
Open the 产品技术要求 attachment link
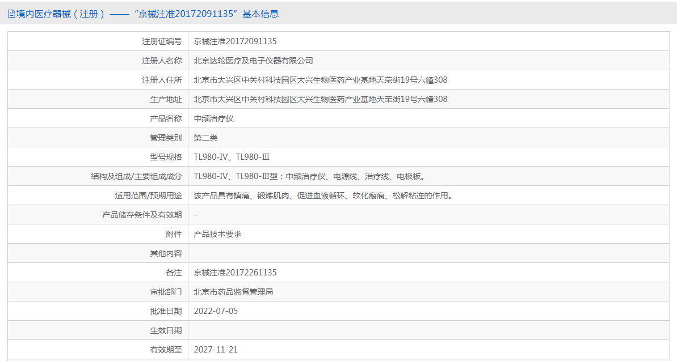pyautogui.click(x=217, y=234)
